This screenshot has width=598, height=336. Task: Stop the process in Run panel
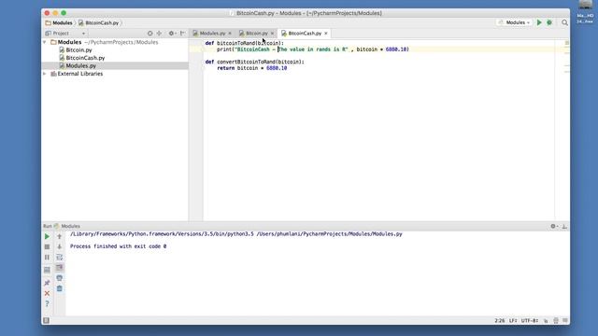coord(47,246)
